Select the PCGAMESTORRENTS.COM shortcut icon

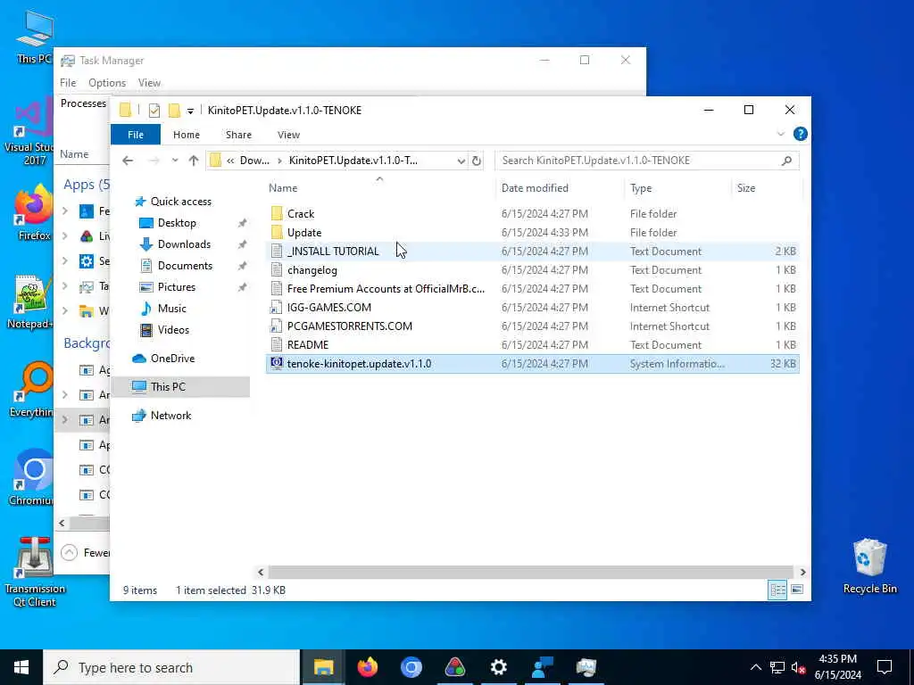(277, 326)
